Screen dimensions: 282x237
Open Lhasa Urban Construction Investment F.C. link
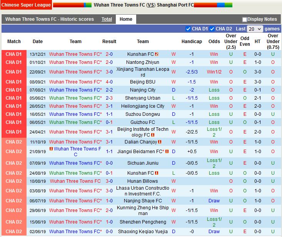[143, 191]
